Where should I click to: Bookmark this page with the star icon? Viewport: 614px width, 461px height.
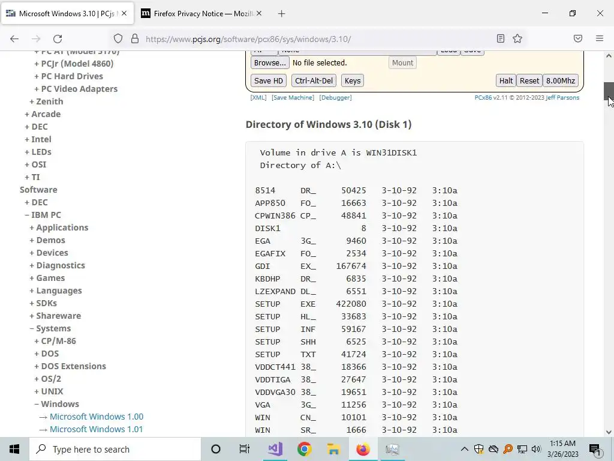pyautogui.click(x=517, y=38)
